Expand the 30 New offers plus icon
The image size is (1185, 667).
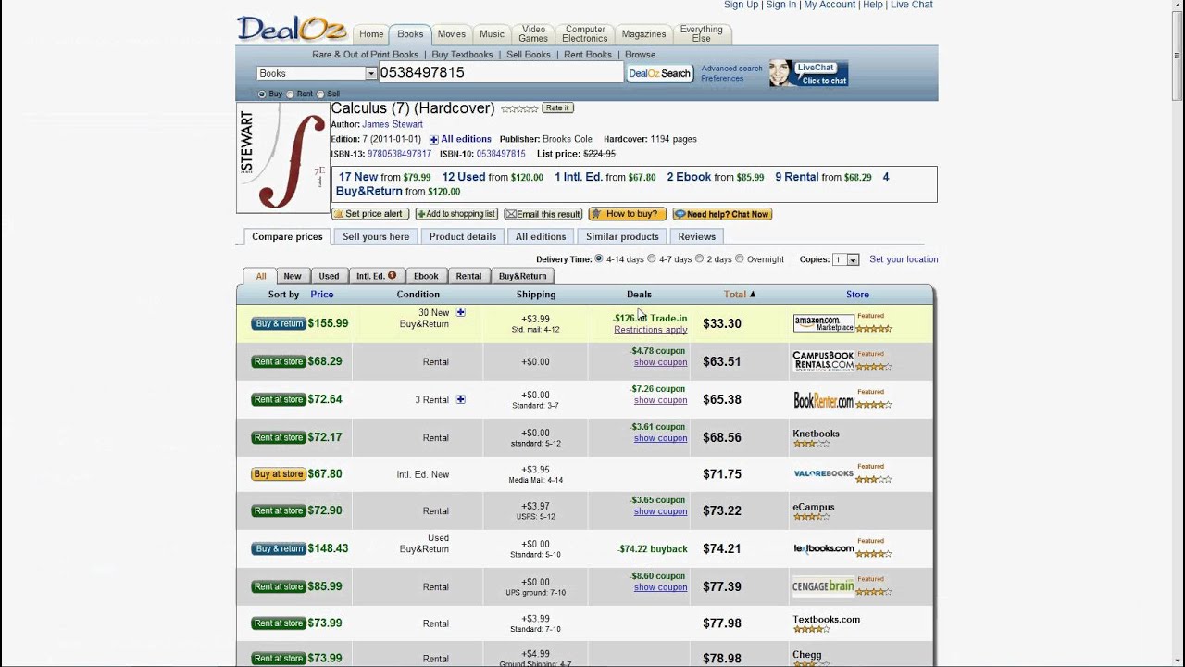click(x=460, y=313)
